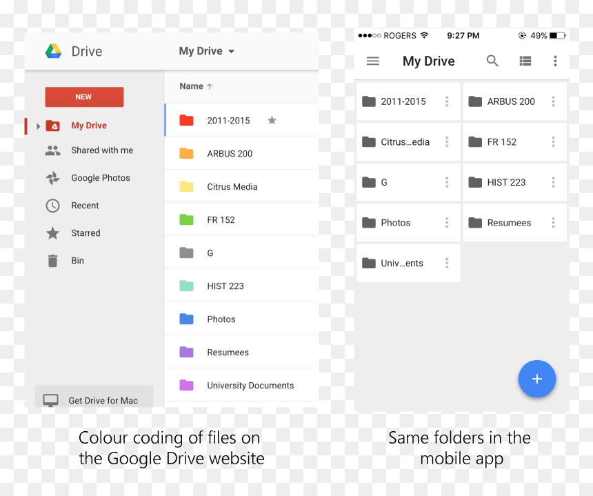Open options menu for mobile FR 152 folder
This screenshot has width=593, height=496.
point(553,142)
